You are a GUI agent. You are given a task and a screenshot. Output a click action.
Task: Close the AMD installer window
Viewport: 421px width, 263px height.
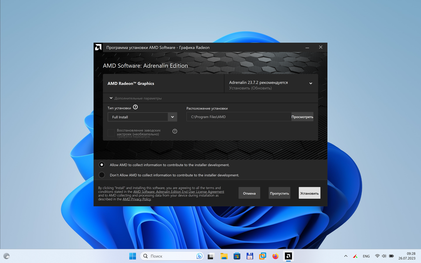tap(321, 47)
